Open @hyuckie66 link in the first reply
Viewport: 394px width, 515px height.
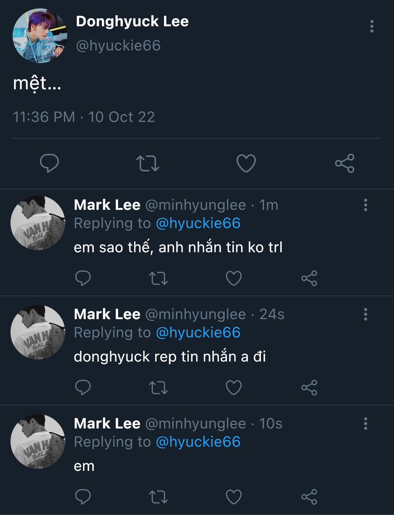coord(198,223)
